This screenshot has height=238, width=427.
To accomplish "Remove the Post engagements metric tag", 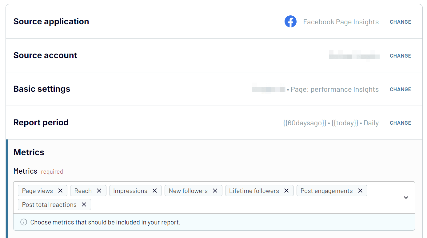I will 360,191.
